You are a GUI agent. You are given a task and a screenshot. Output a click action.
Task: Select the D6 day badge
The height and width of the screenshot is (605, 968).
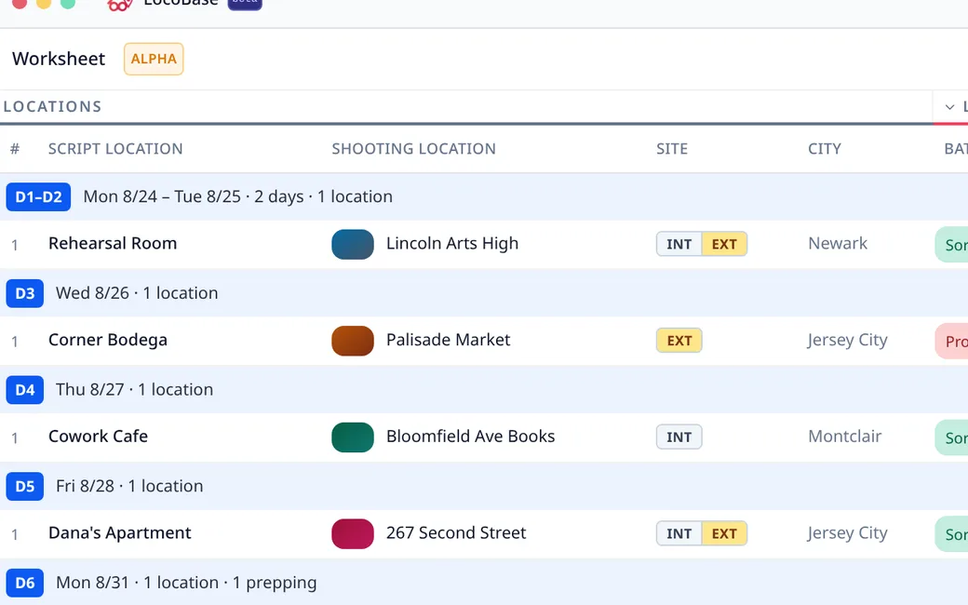click(25, 583)
